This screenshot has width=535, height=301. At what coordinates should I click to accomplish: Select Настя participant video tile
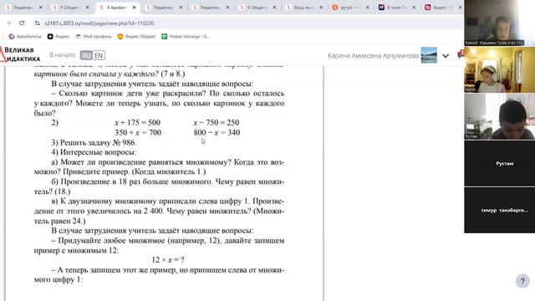[499, 69]
